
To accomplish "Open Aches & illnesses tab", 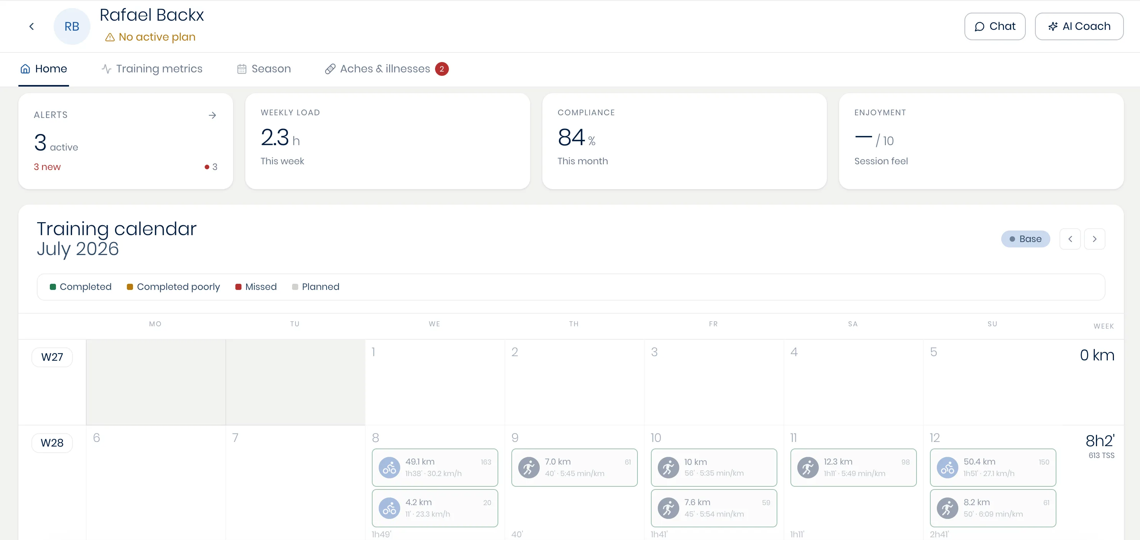I will [386, 69].
